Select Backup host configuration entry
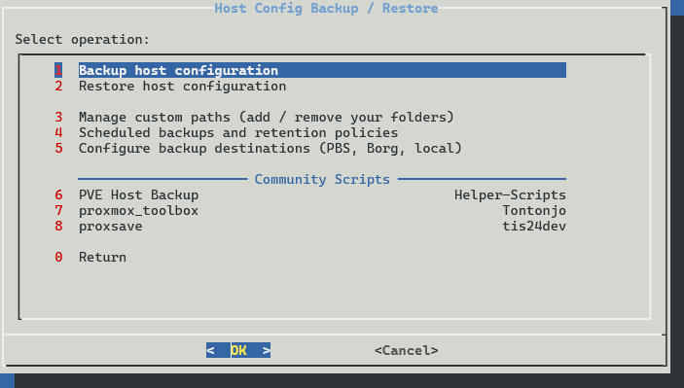The image size is (684, 388). pyautogui.click(x=310, y=70)
